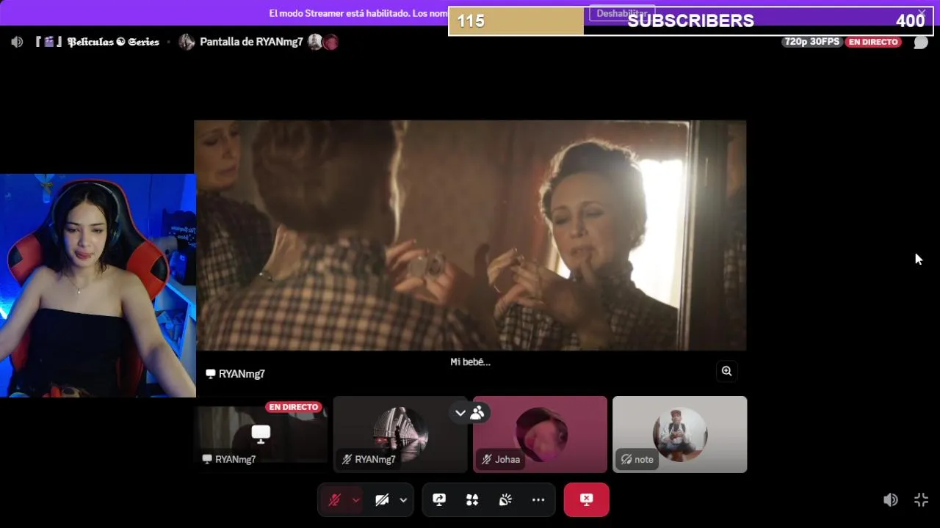Turn on the camera button
This screenshot has width=940, height=528.
click(x=382, y=500)
